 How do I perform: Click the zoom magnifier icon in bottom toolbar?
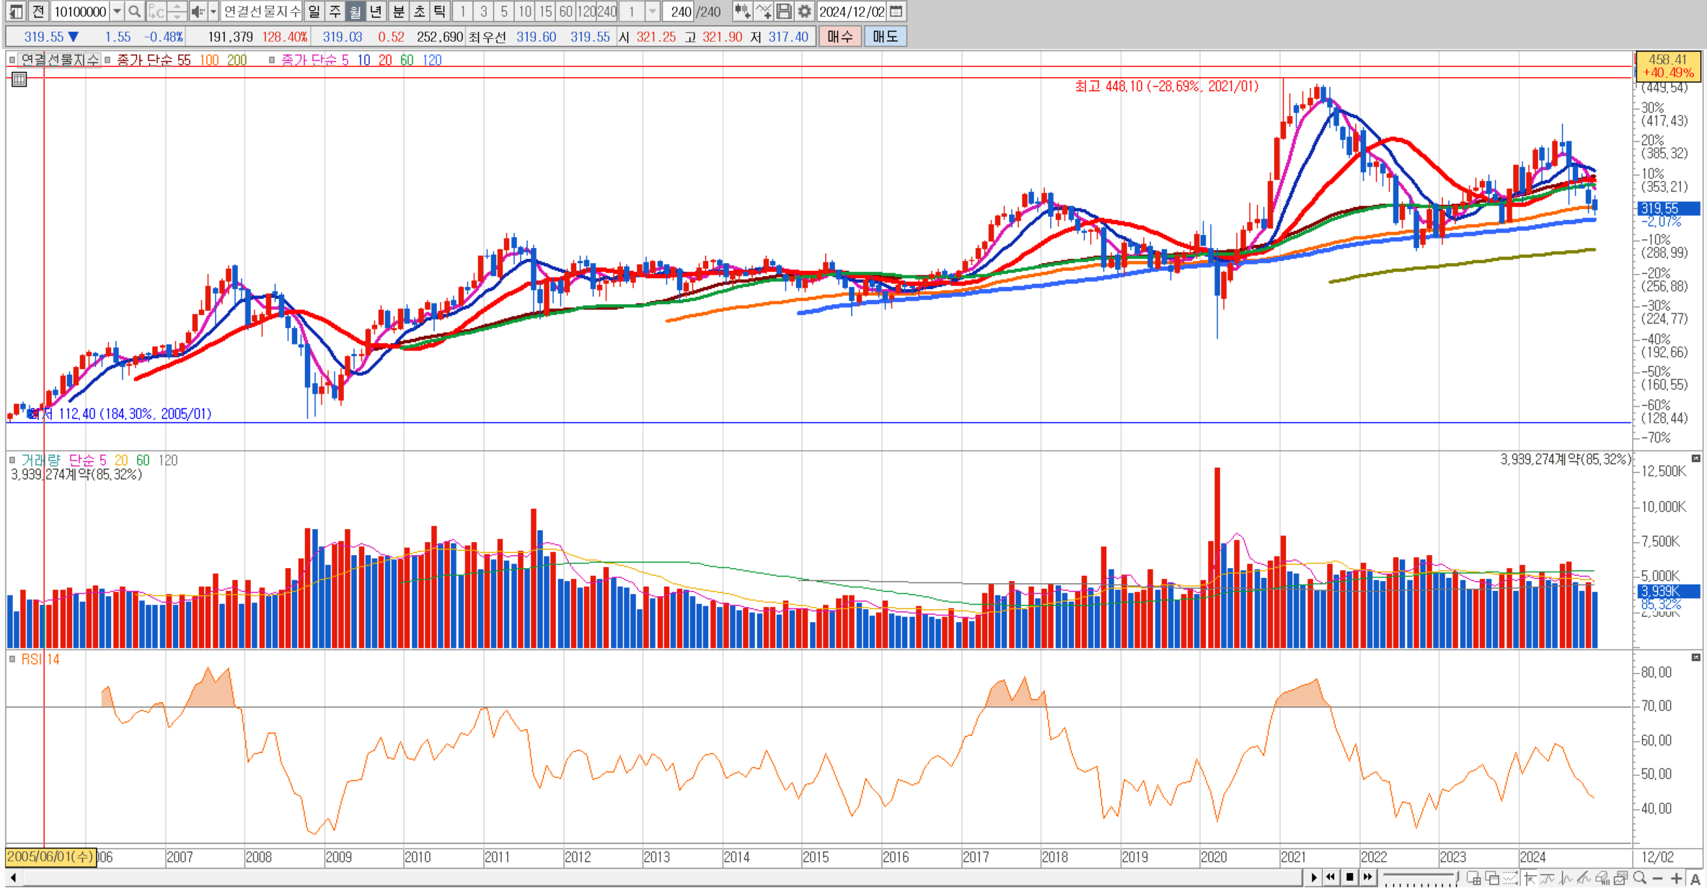pyautogui.click(x=1640, y=878)
